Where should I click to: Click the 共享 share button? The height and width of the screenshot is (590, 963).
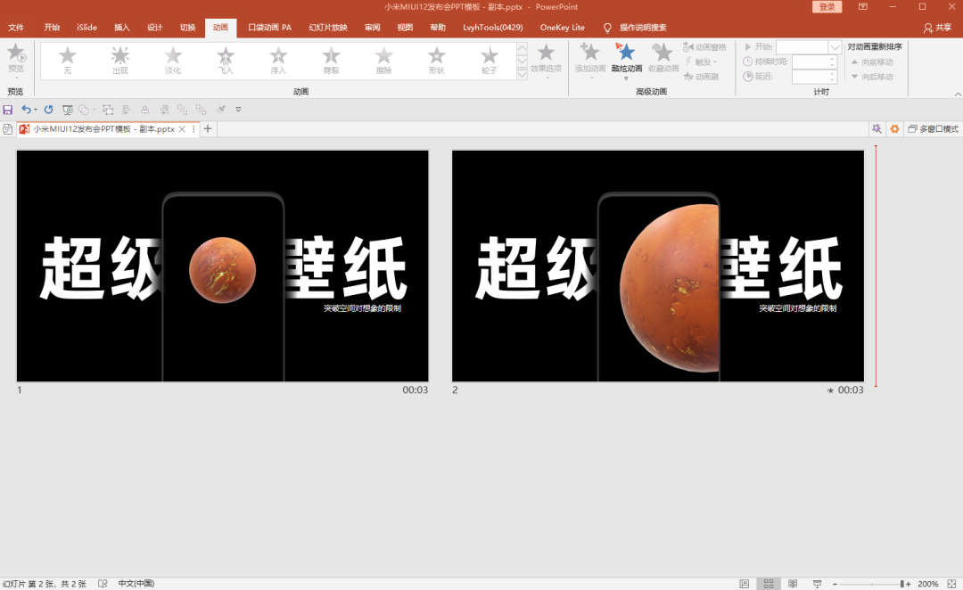click(x=937, y=28)
